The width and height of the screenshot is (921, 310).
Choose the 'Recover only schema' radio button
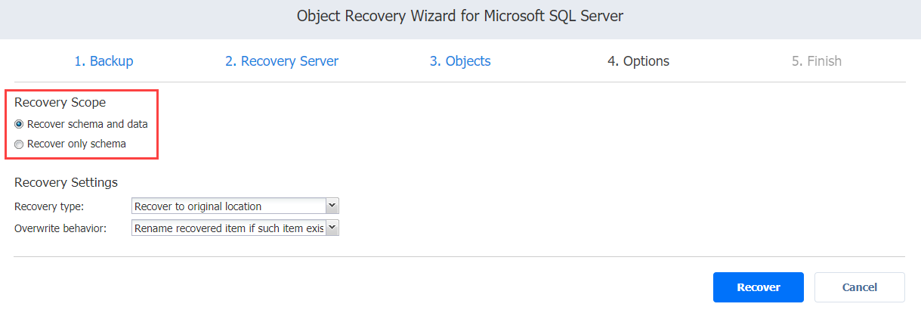[x=19, y=144]
